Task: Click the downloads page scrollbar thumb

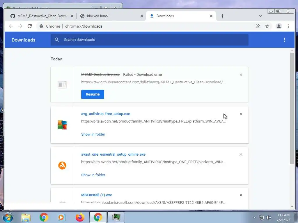Action: [292, 109]
